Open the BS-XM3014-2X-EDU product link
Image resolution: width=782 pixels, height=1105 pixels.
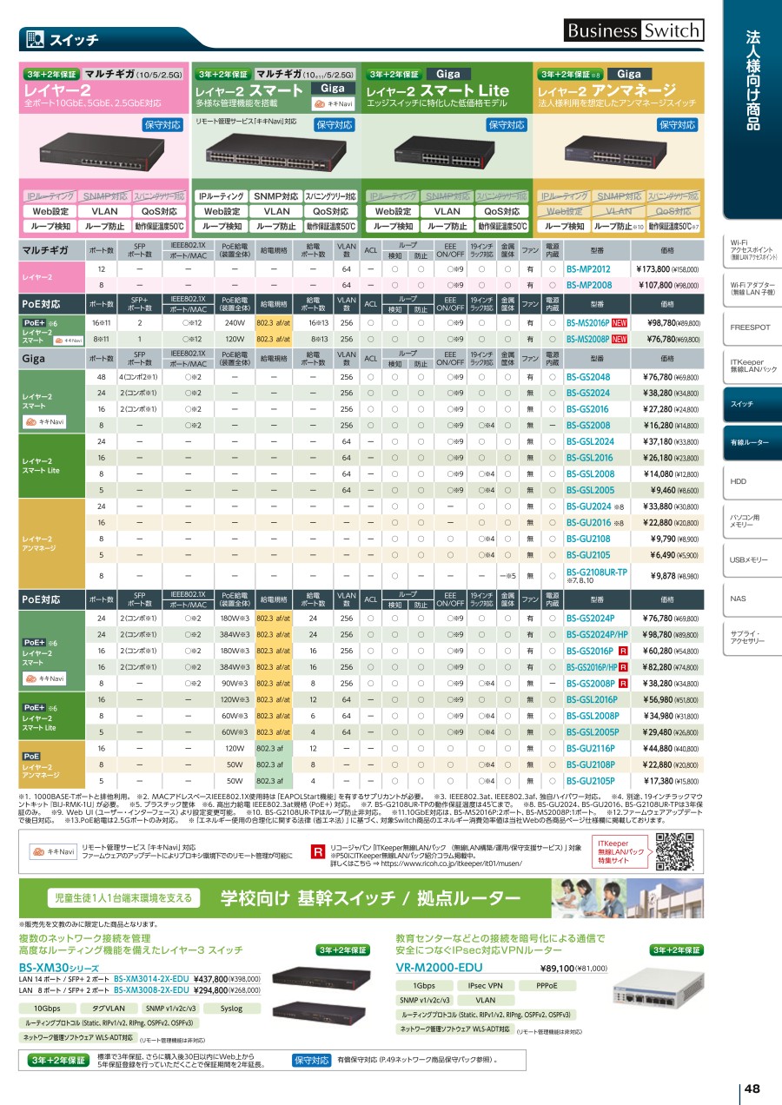pyautogui.click(x=151, y=977)
